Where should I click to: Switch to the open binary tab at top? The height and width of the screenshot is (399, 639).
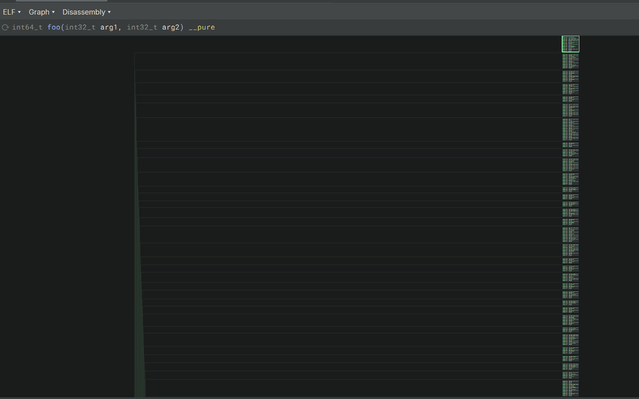point(62,1)
